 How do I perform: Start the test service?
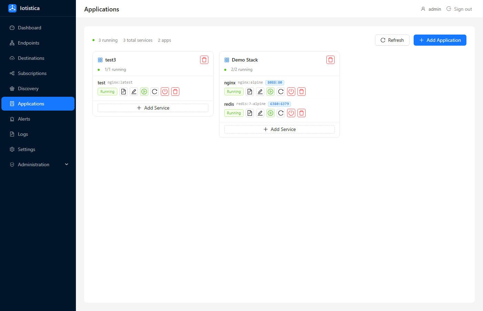pos(144,92)
